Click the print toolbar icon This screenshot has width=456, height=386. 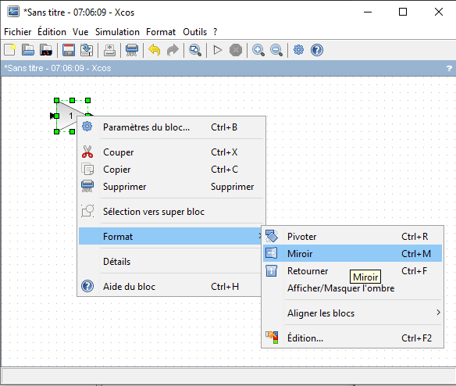(109, 50)
